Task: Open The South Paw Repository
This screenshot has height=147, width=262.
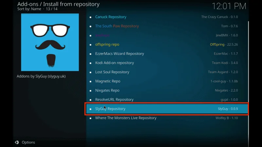Action: point(117,26)
